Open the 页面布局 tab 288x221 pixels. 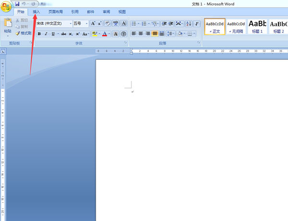pyautogui.click(x=56, y=12)
